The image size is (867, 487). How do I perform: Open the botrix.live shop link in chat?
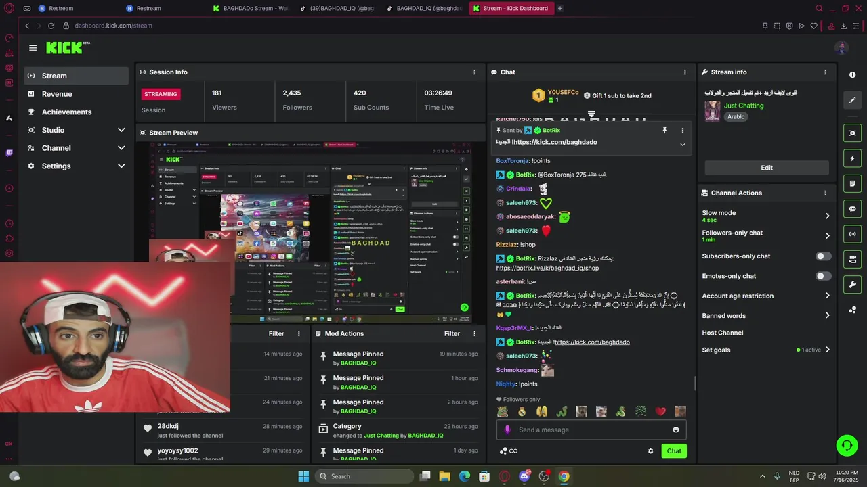tap(547, 268)
